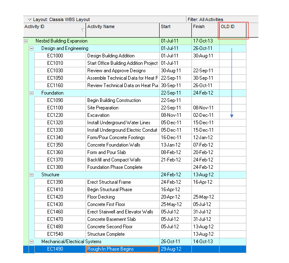Click Concrete Basement Slab cell
289x263 pixels.
[122, 219]
